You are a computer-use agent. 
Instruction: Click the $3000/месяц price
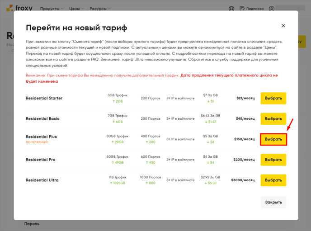tap(243, 180)
